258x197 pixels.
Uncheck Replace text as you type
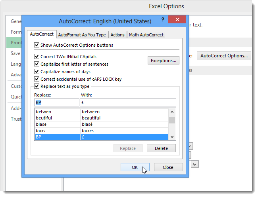[x=37, y=86]
